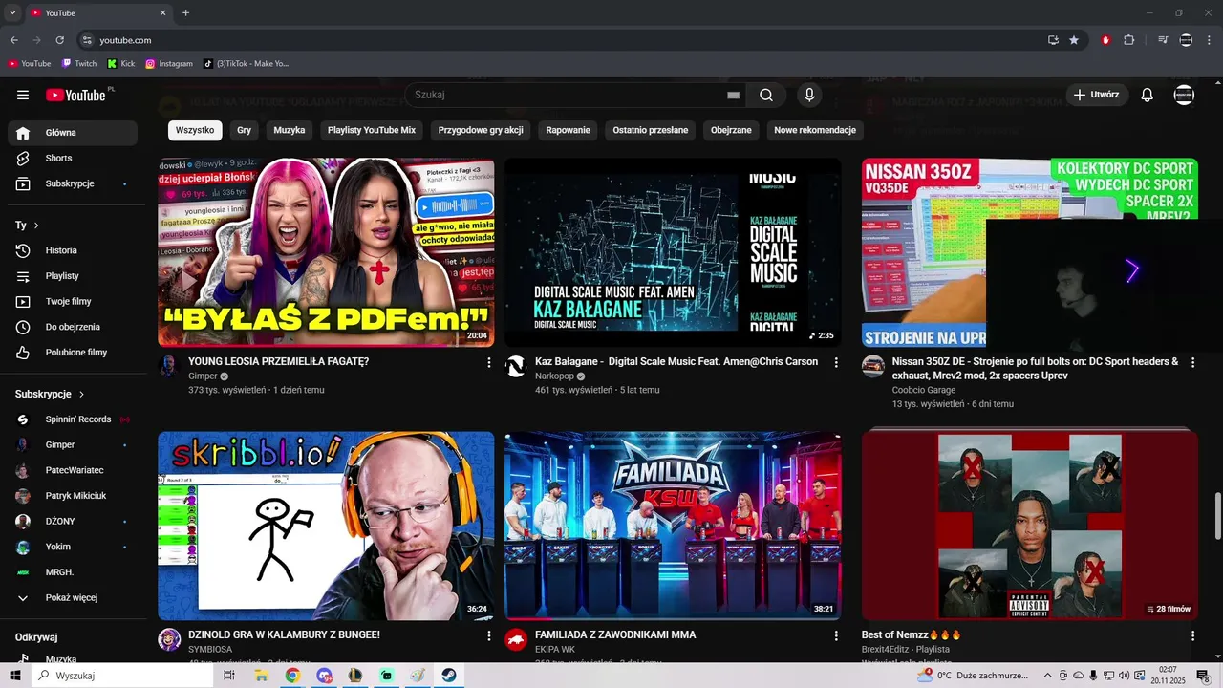Open the on-screen keyboard icon in the search box
Viewport: 1223px width, 688px height.
tap(733, 95)
